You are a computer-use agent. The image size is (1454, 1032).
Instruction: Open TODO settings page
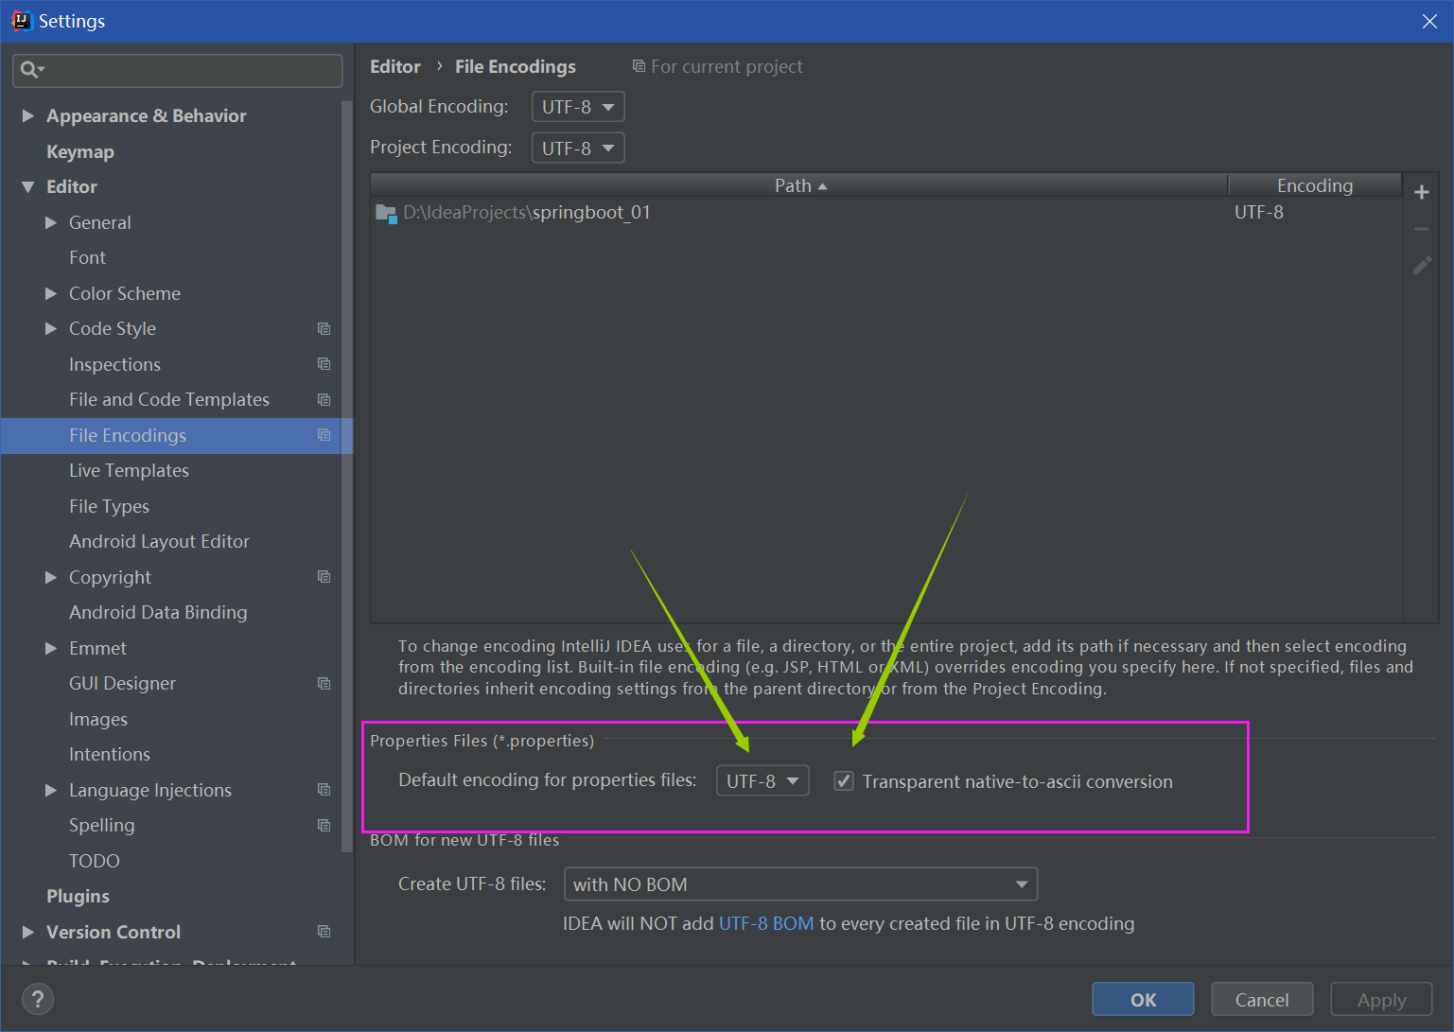click(x=94, y=861)
